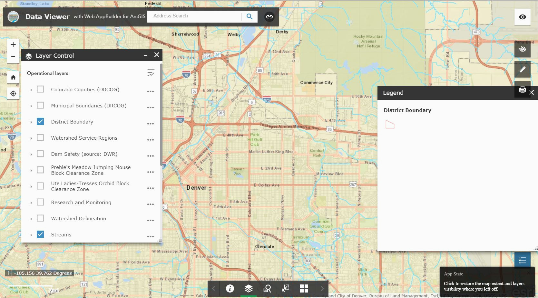Click in the Address Search field
The width and height of the screenshot is (538, 298).
(195, 16)
